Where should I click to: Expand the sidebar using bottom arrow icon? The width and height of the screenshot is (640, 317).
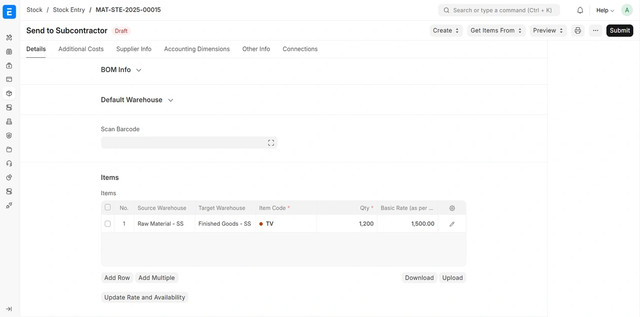9,309
